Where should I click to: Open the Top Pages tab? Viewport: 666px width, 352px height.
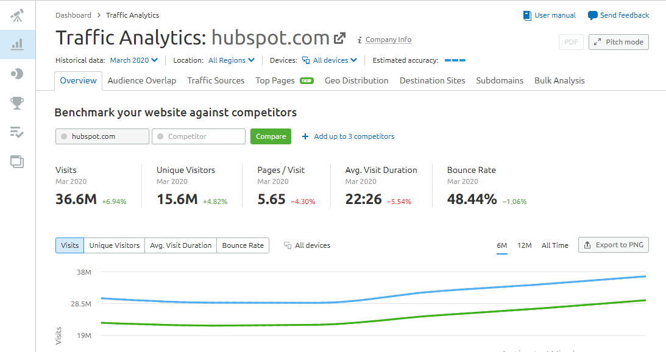point(275,80)
